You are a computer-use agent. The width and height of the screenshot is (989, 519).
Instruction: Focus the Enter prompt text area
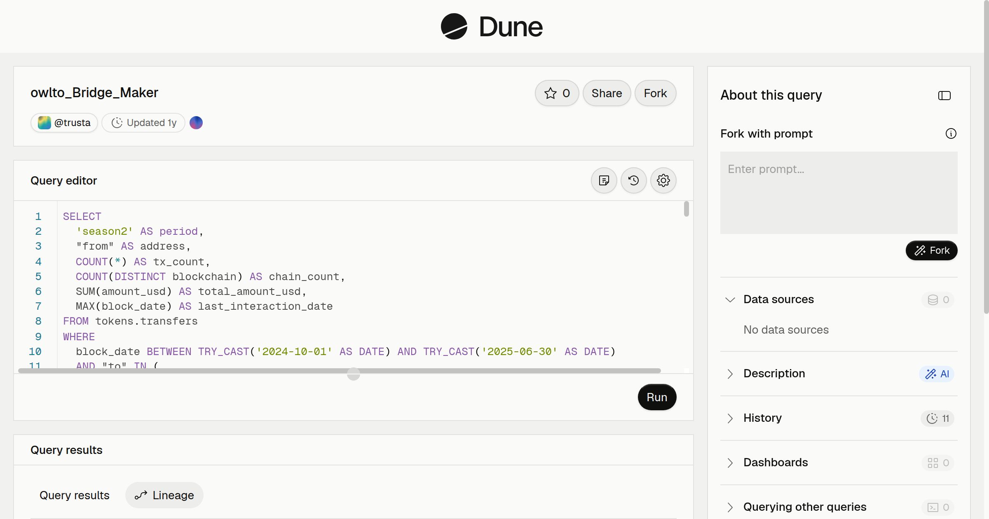[839, 193]
